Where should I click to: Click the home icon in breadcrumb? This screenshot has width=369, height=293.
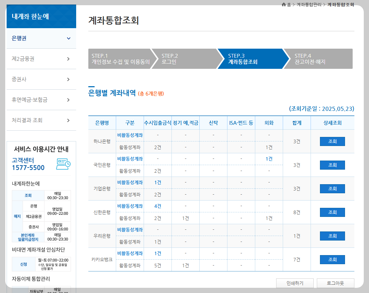click(x=283, y=5)
